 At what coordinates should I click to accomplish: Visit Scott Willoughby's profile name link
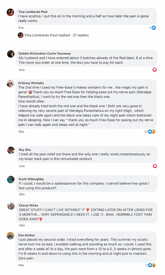point(31,179)
